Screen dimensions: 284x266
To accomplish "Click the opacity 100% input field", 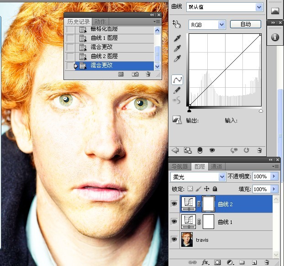I will tap(261, 176).
